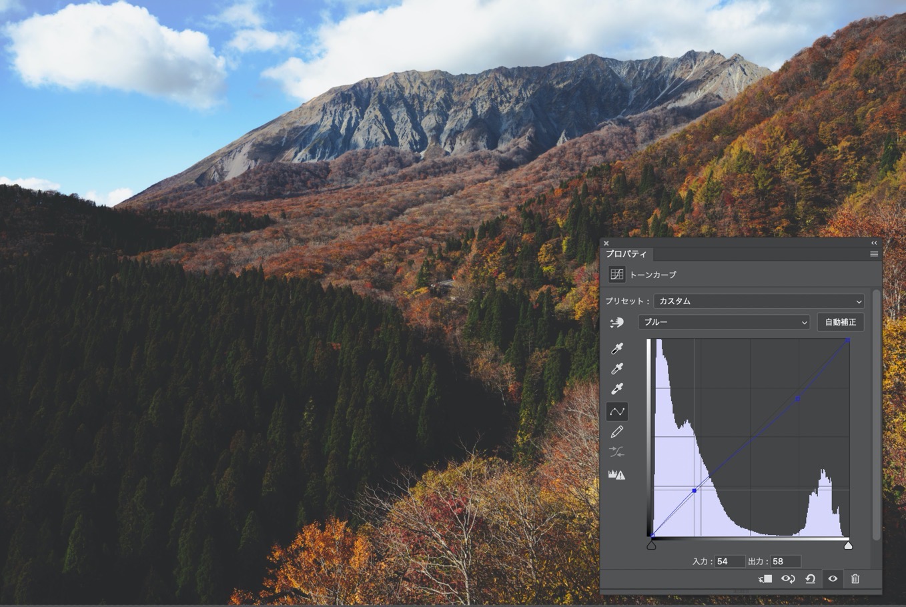The width and height of the screenshot is (906, 607).
Task: Select the on-image targeted adjustment hand tool
Action: pos(616,323)
